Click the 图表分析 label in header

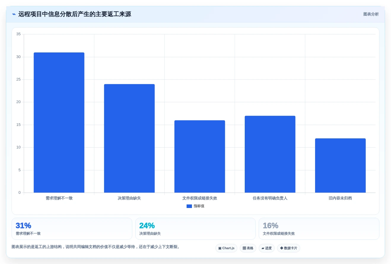(x=371, y=14)
